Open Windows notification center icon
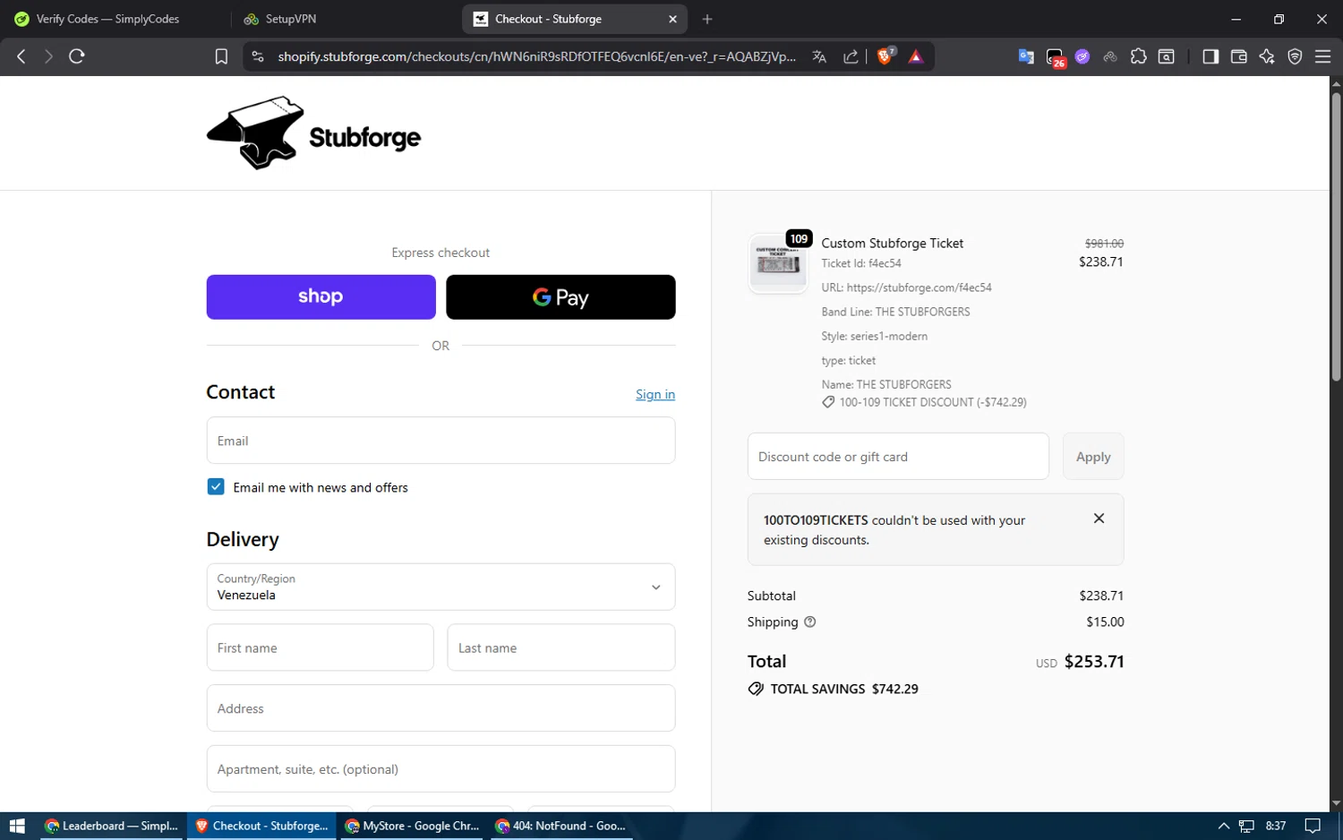1343x840 pixels. (x=1313, y=826)
